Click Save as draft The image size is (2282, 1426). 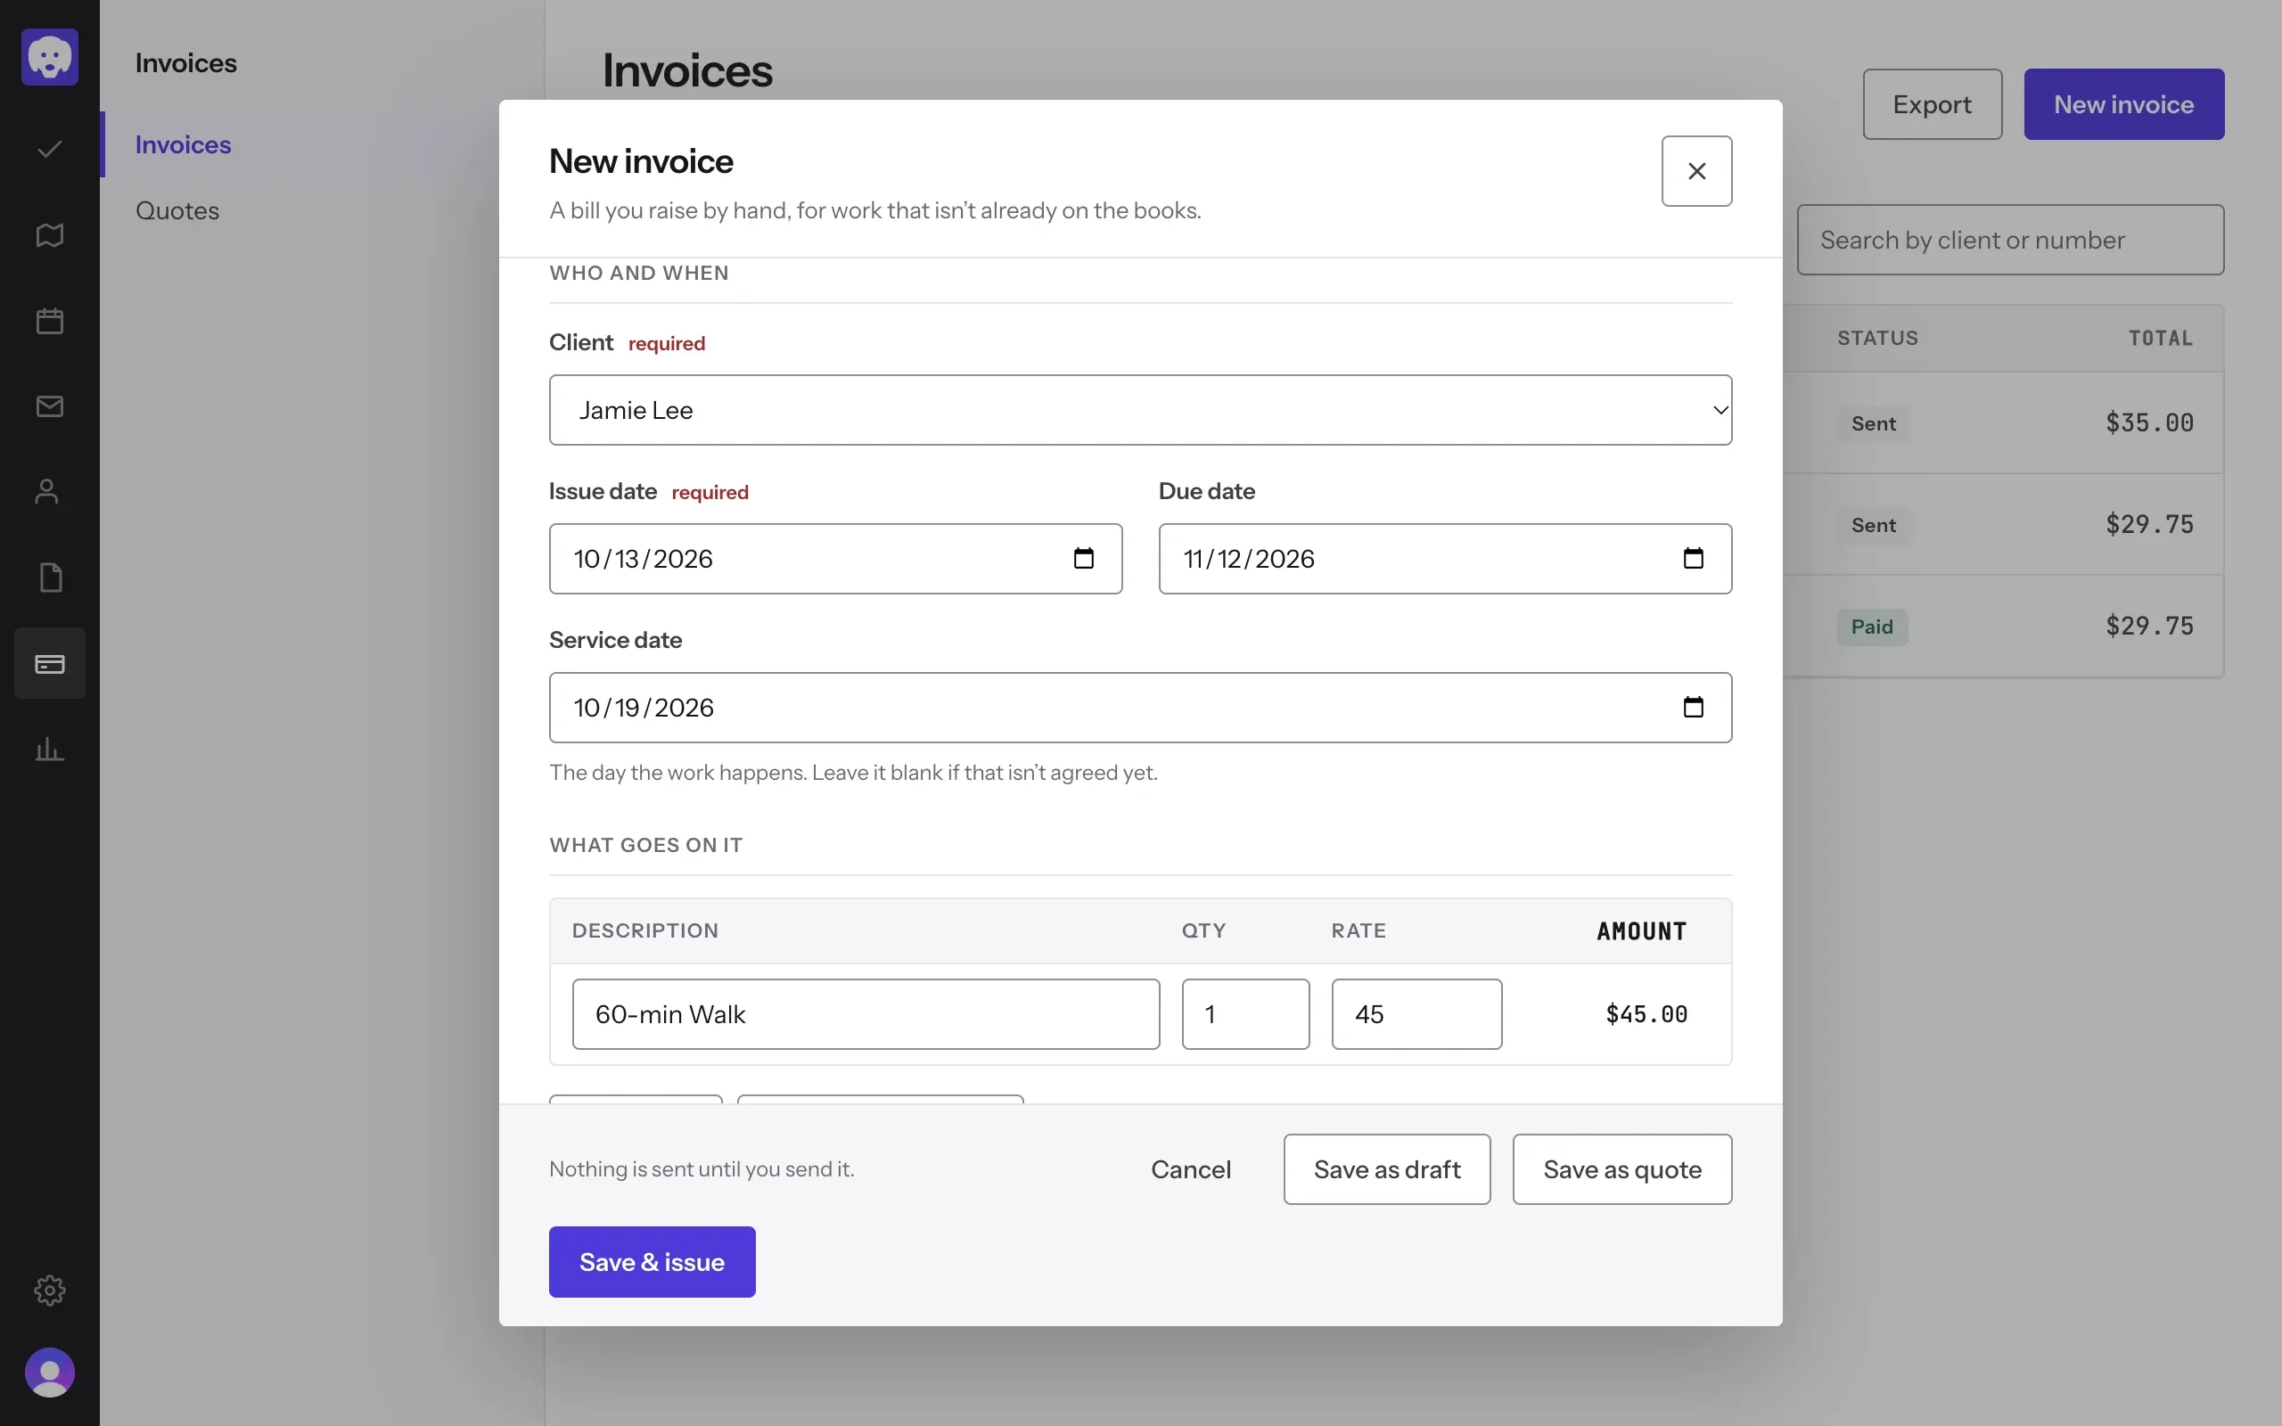(1386, 1169)
